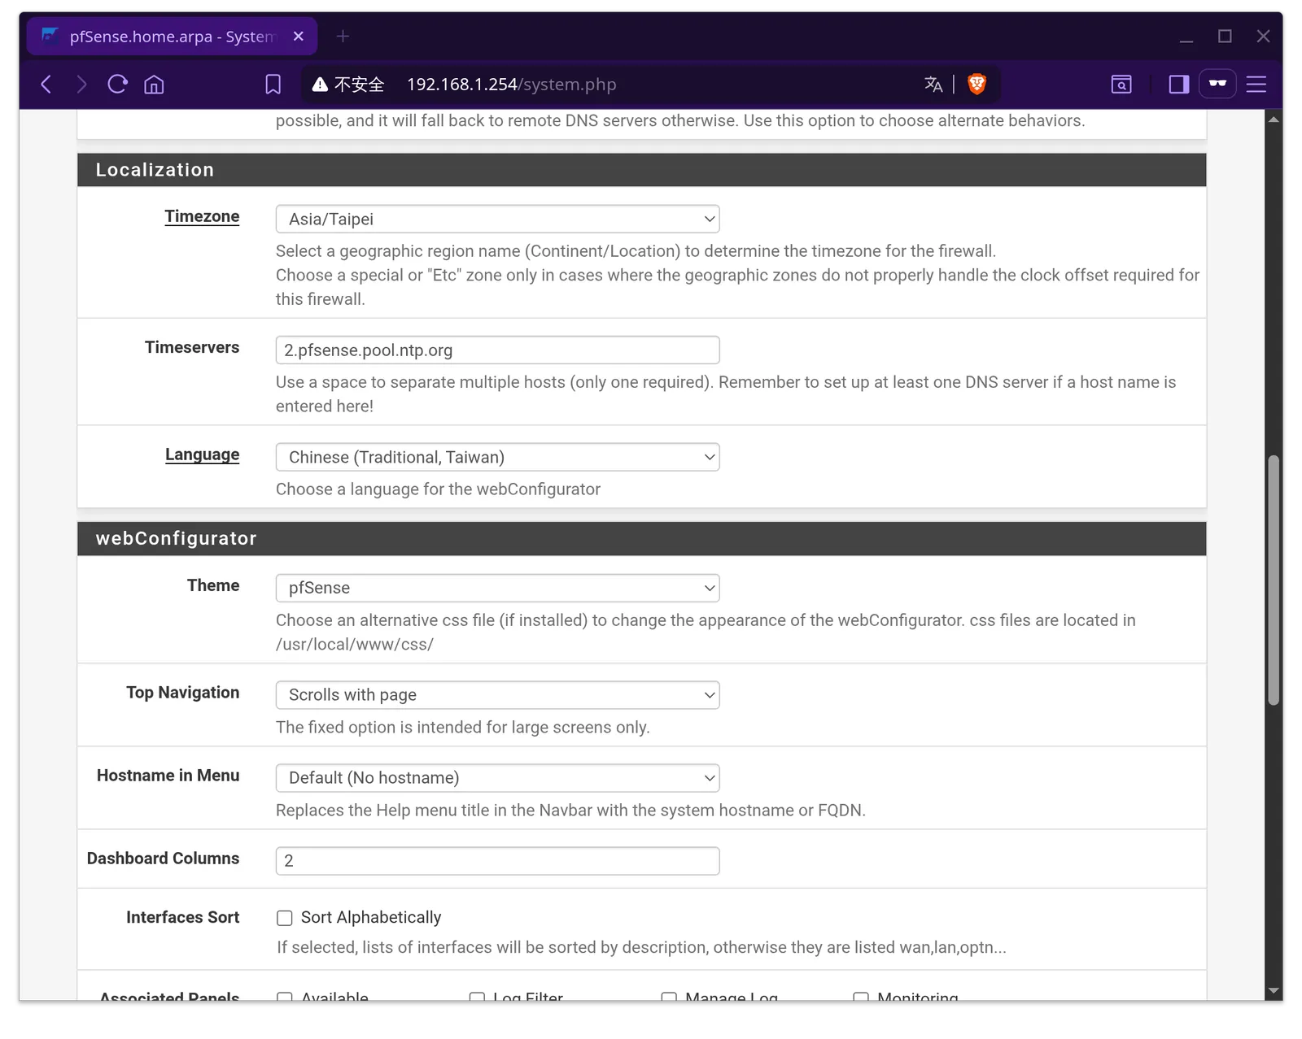Open the tab search icon
Viewport: 1302px width, 1039px height.
coord(1121,84)
